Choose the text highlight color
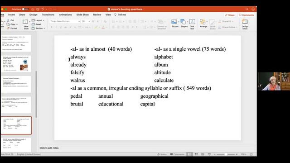The height and width of the screenshot is (163, 290). pyautogui.click(x=96, y=27)
